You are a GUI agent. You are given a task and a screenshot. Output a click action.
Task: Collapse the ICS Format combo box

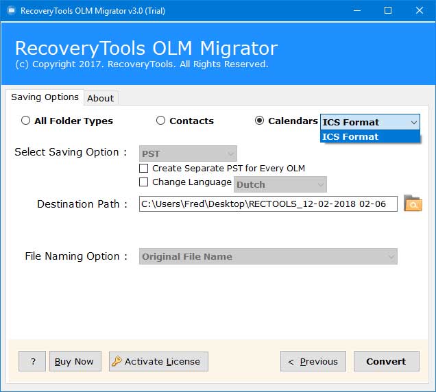(x=413, y=122)
